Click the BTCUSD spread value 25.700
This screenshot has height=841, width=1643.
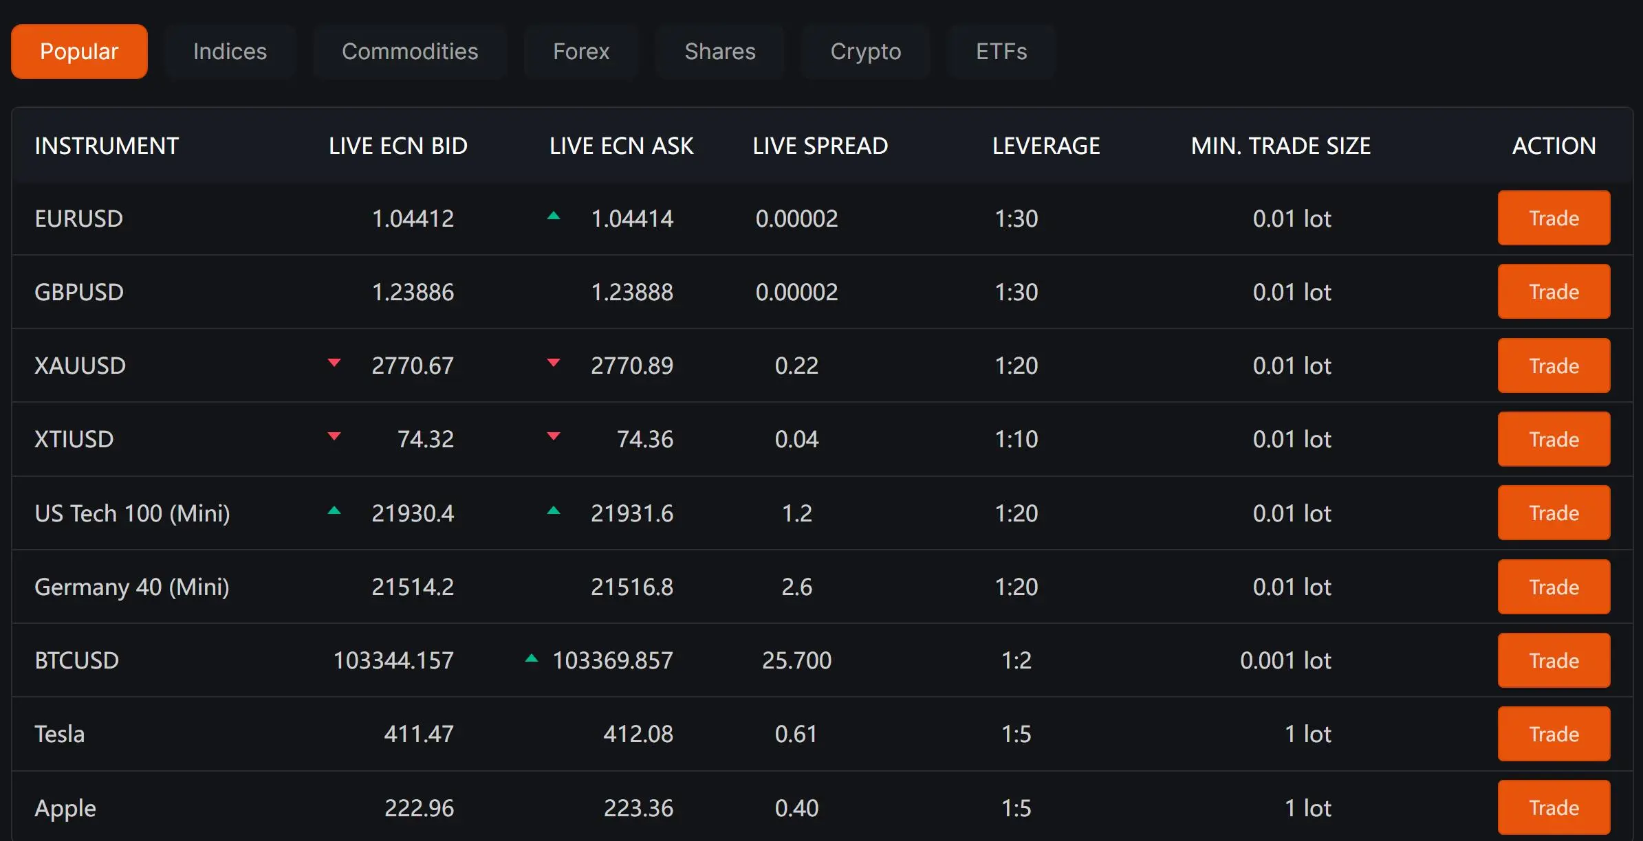(797, 660)
